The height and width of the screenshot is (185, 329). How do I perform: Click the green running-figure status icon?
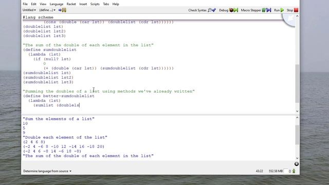tap(294, 171)
